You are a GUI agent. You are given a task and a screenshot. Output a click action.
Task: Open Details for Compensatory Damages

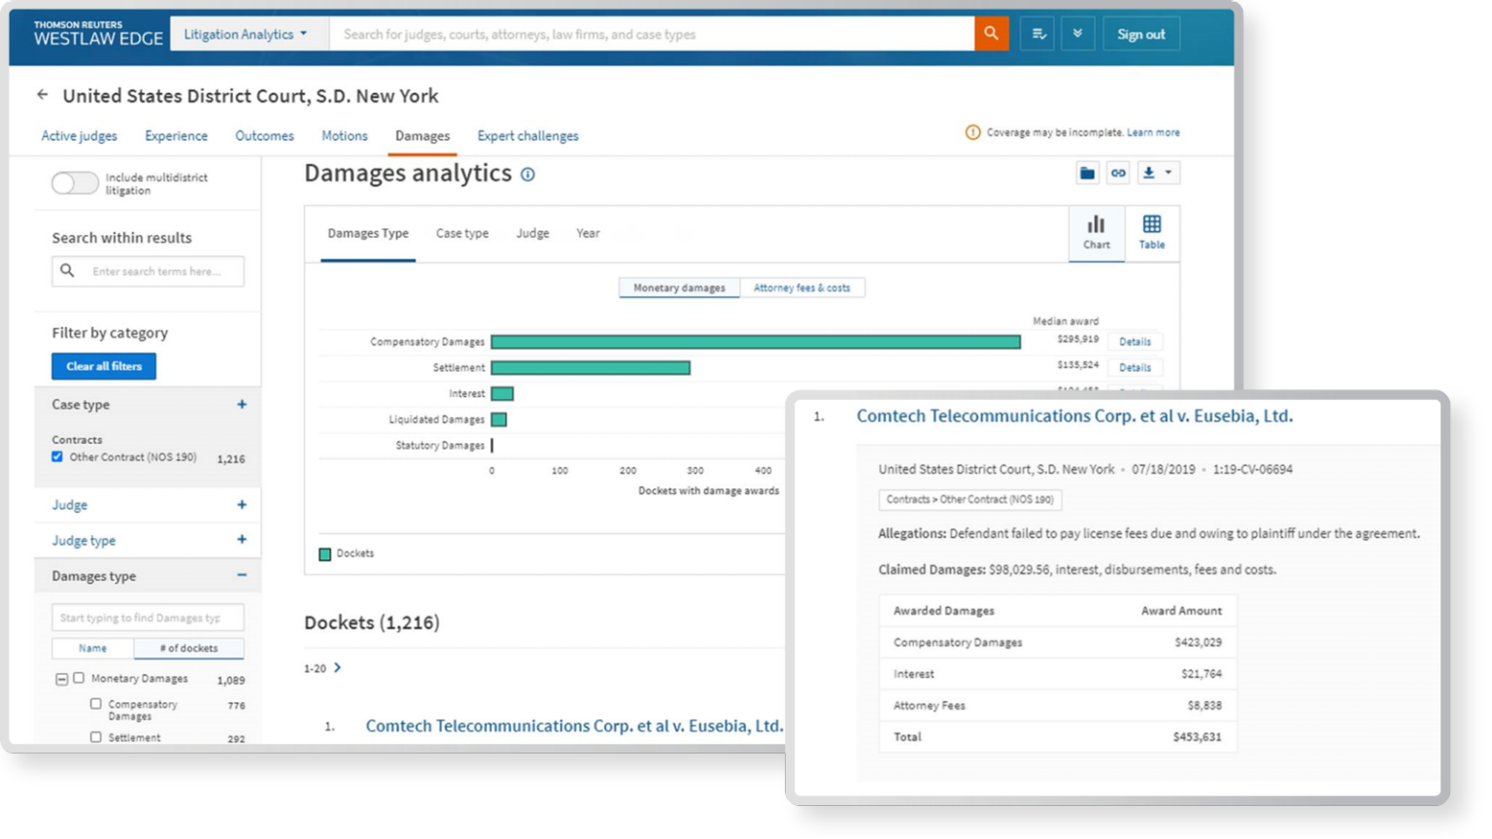click(x=1134, y=342)
